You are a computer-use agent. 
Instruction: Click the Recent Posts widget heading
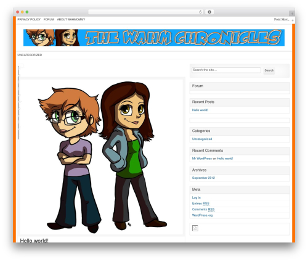(x=203, y=102)
